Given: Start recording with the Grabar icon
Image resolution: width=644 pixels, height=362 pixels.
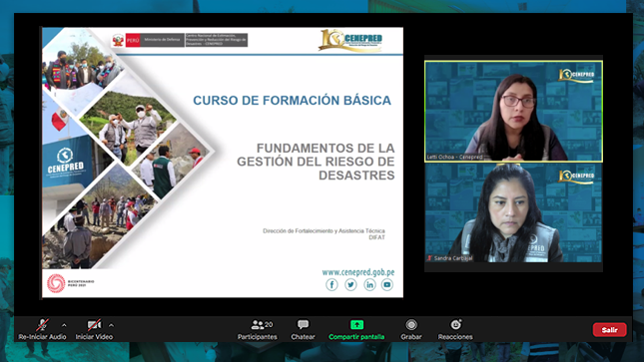Looking at the screenshot, I should [411, 325].
